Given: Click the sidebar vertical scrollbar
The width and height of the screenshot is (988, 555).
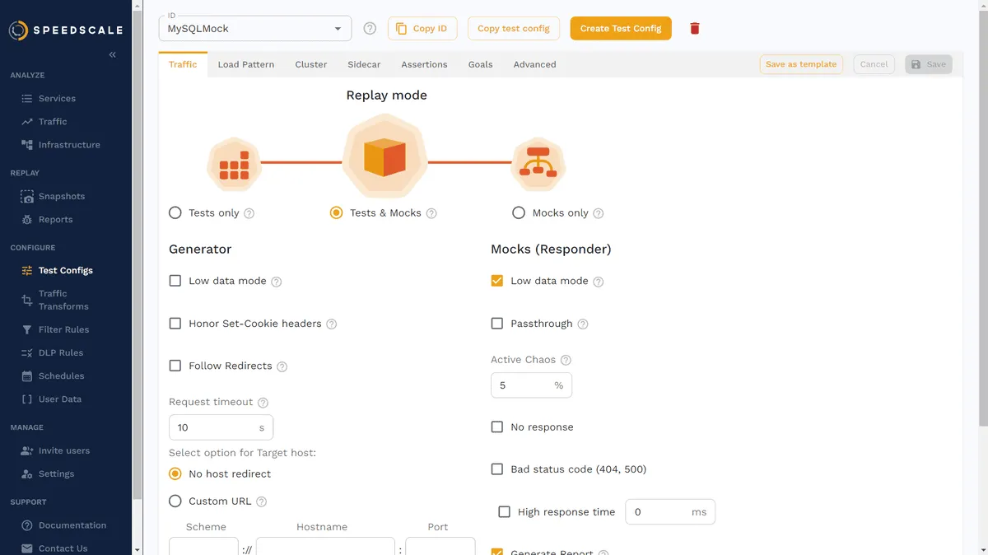Looking at the screenshot, I should (x=137, y=247).
